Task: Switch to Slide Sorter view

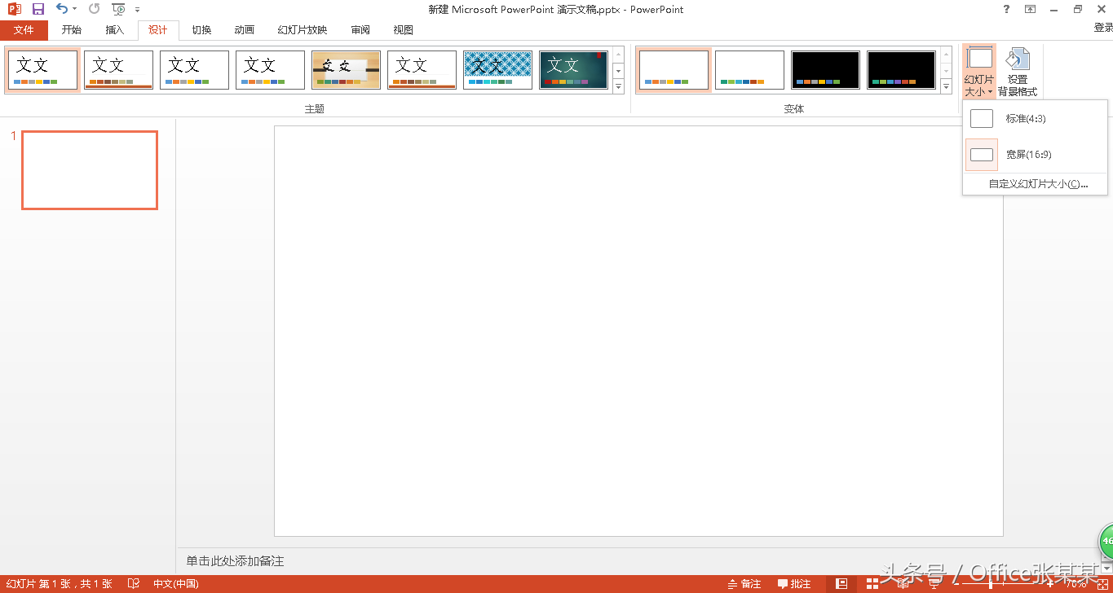Action: point(872,583)
